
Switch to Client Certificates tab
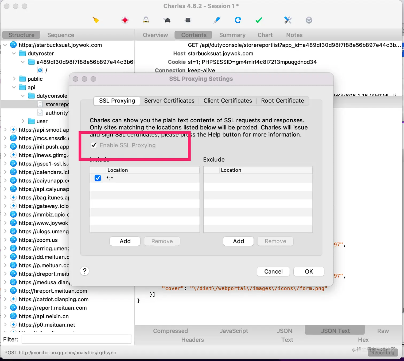point(228,101)
